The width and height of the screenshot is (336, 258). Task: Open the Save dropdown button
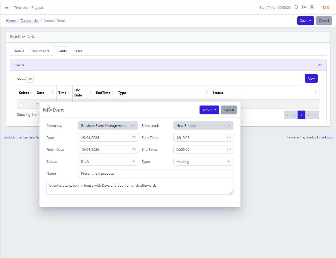(306, 21)
